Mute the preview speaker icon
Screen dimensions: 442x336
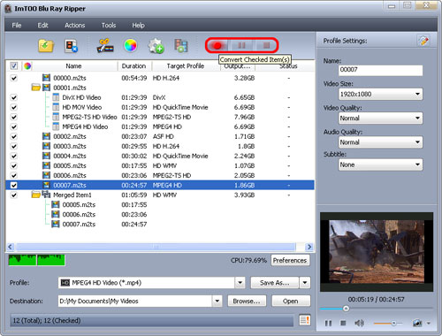coord(359,324)
